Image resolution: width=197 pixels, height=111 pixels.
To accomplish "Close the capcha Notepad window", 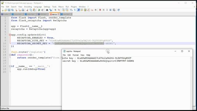I will point(189,51).
